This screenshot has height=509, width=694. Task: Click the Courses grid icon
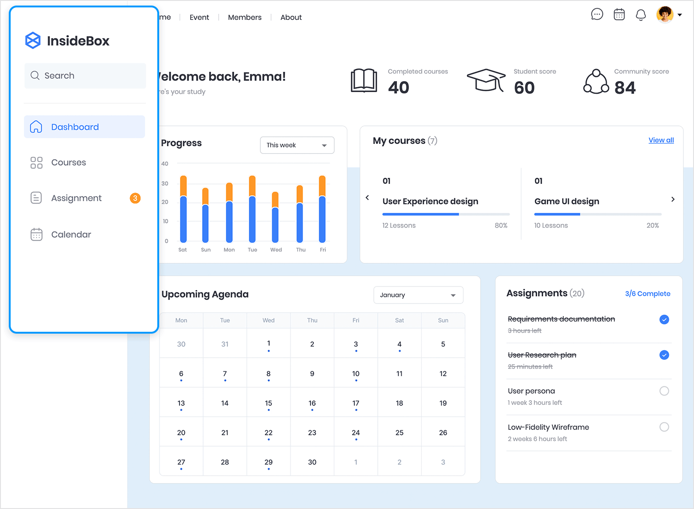pos(36,162)
